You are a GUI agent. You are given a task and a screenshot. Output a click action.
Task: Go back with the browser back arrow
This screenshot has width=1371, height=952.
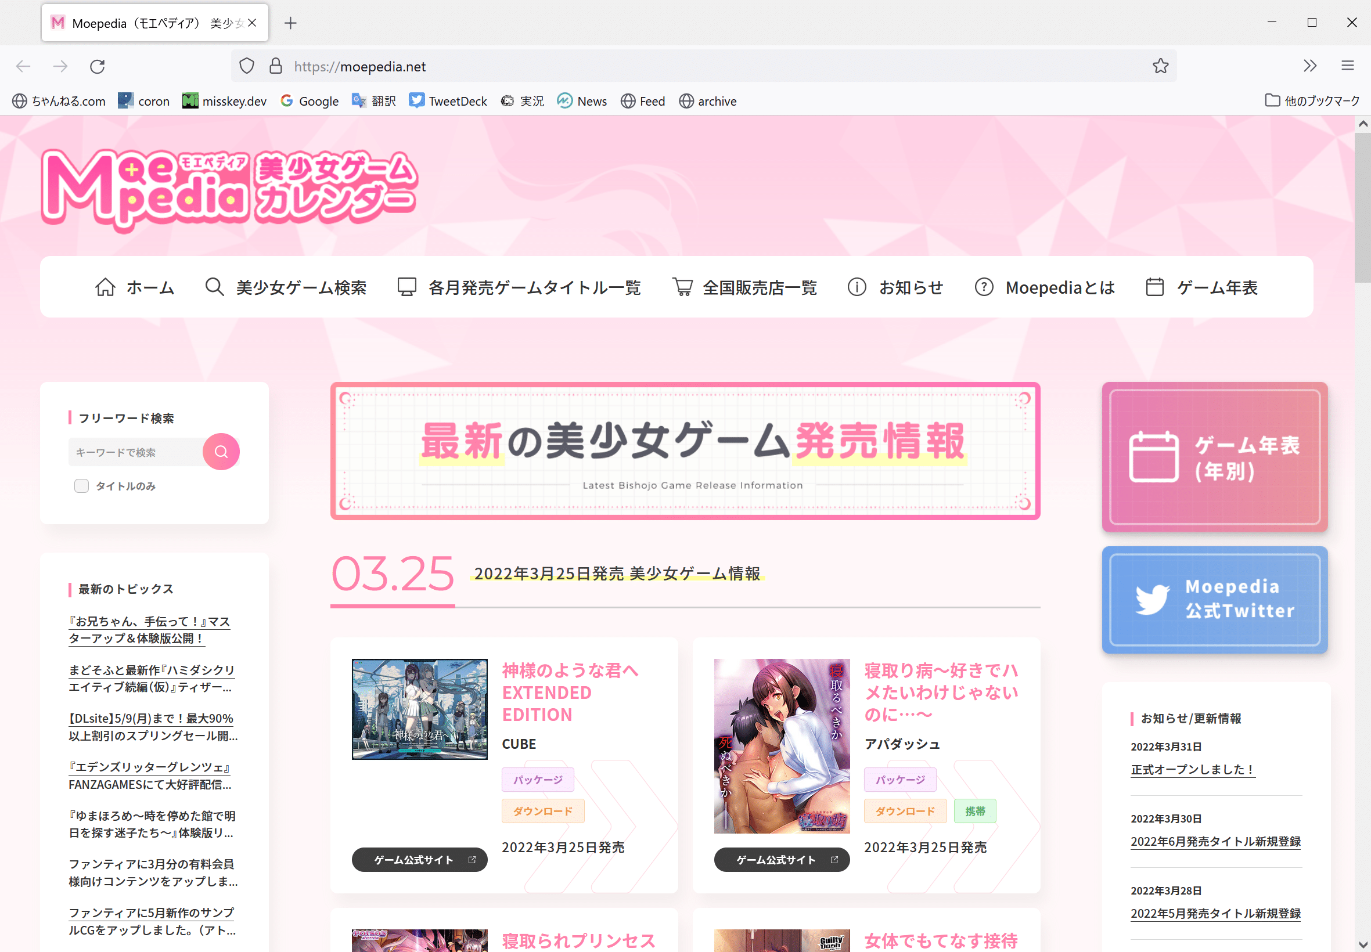click(23, 66)
